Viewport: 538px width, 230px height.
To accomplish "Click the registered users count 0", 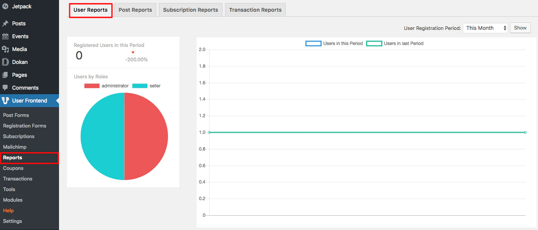I will pyautogui.click(x=79, y=56).
